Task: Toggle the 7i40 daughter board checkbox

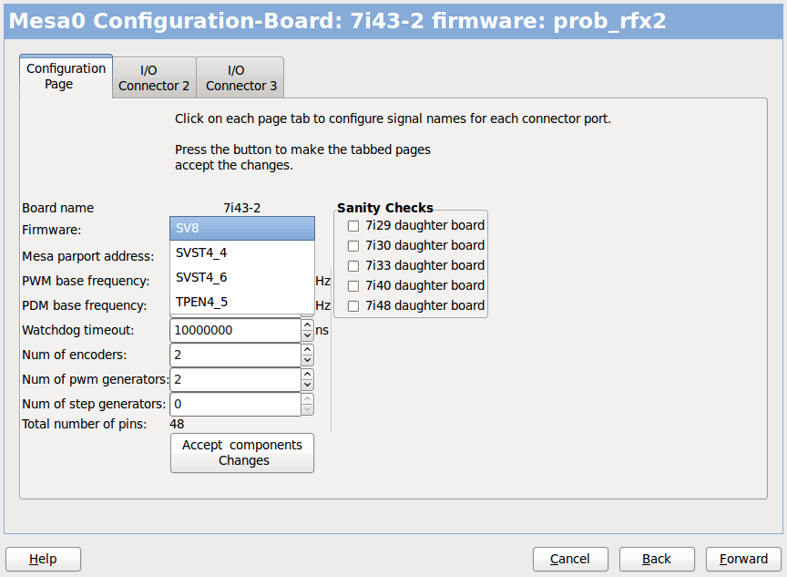Action: (x=353, y=286)
